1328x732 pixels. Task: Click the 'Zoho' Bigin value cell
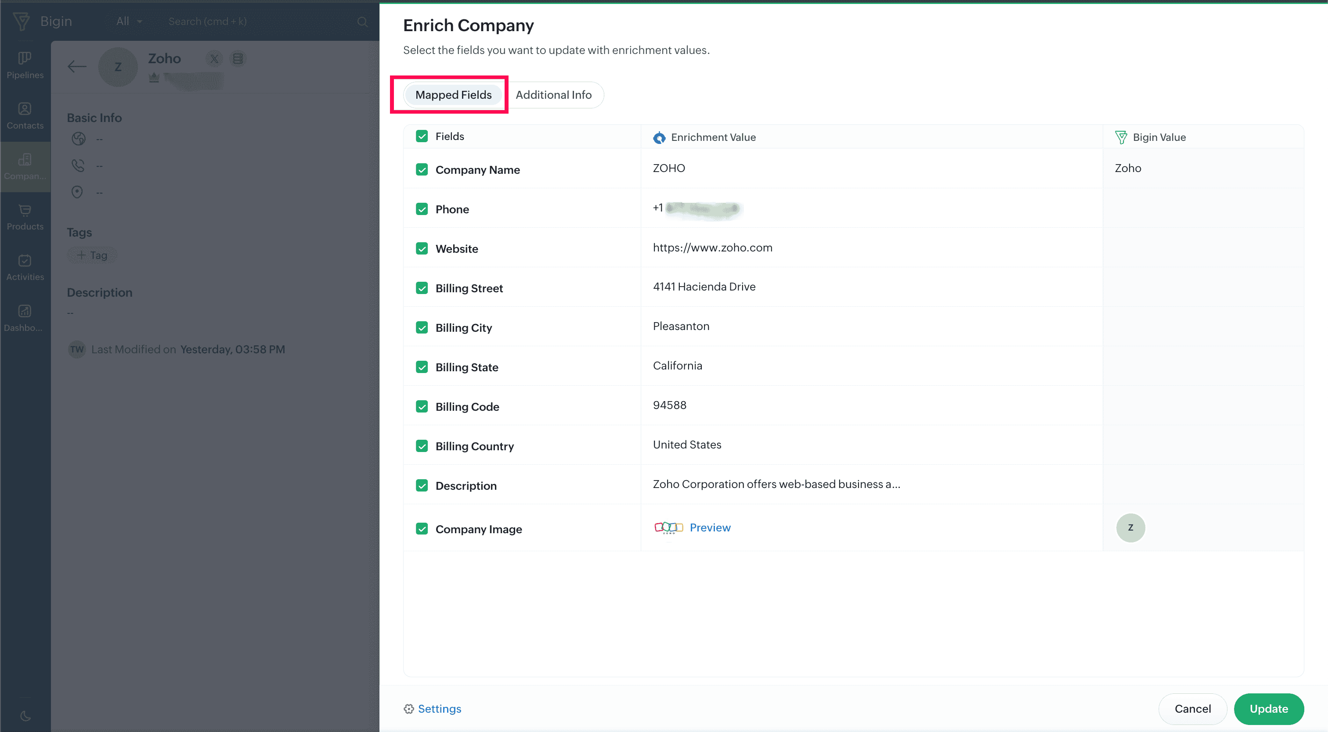click(x=1128, y=169)
